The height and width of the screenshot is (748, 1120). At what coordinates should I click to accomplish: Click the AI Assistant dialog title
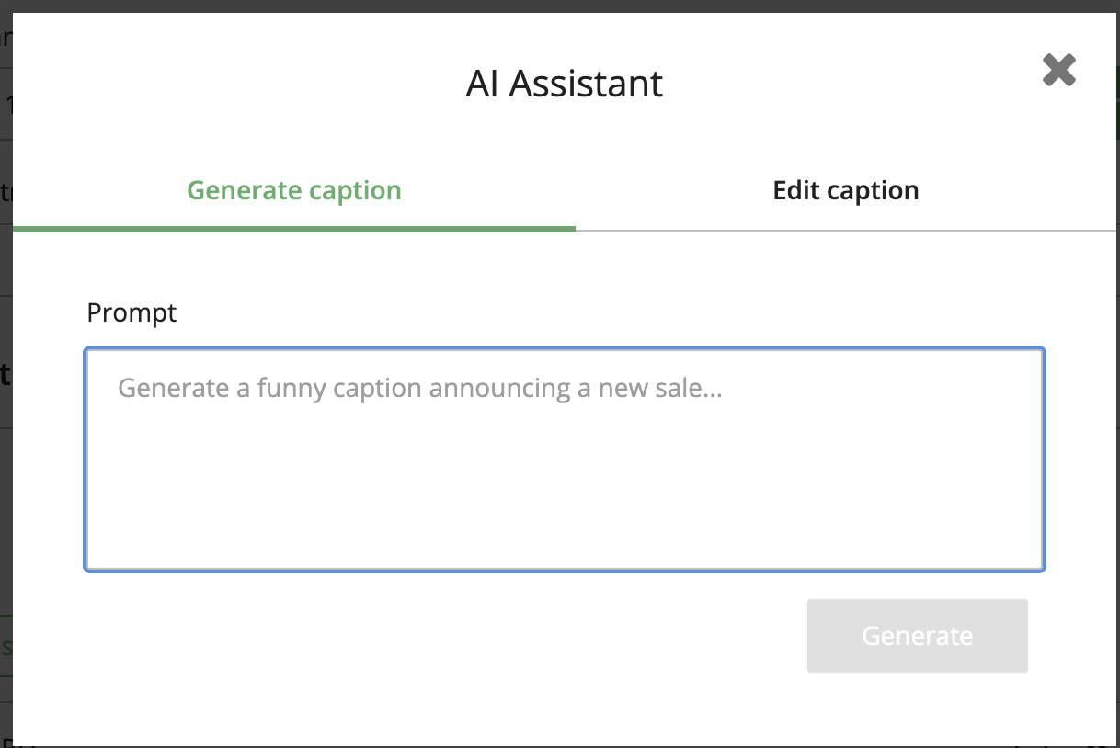pos(564,84)
